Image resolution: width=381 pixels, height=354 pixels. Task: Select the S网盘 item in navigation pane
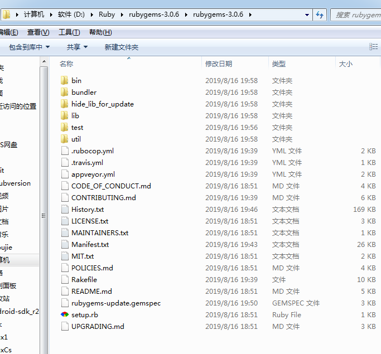coord(9,145)
